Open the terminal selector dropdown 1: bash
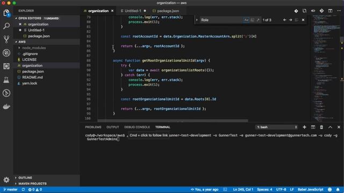Image resolution: width=344 pixels, height=193 pixels. (277, 127)
